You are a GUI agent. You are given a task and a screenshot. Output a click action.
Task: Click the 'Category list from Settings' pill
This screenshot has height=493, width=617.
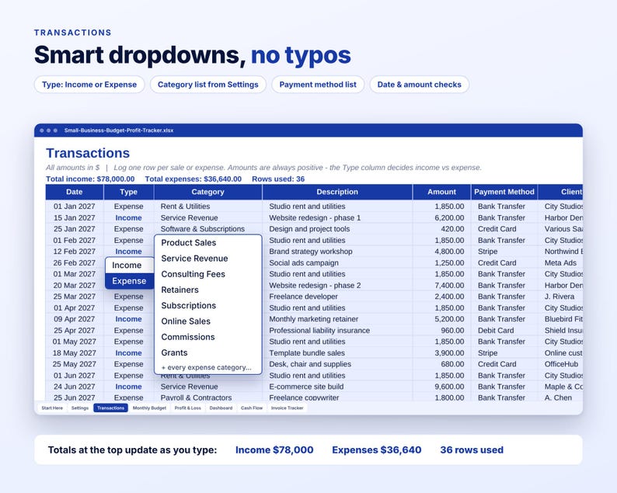pyautogui.click(x=208, y=85)
